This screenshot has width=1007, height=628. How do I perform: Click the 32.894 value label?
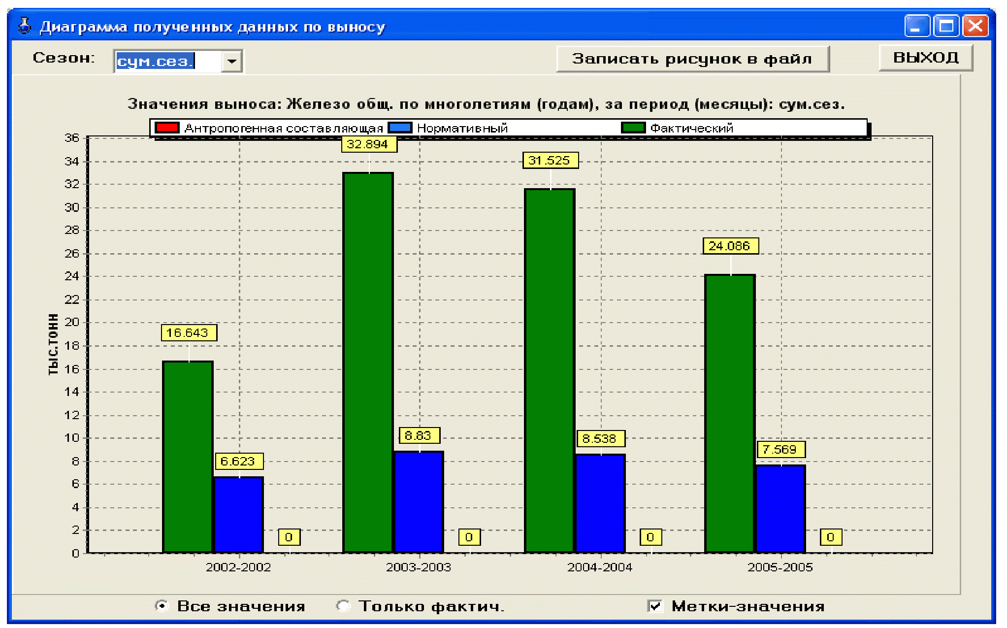[x=369, y=144]
